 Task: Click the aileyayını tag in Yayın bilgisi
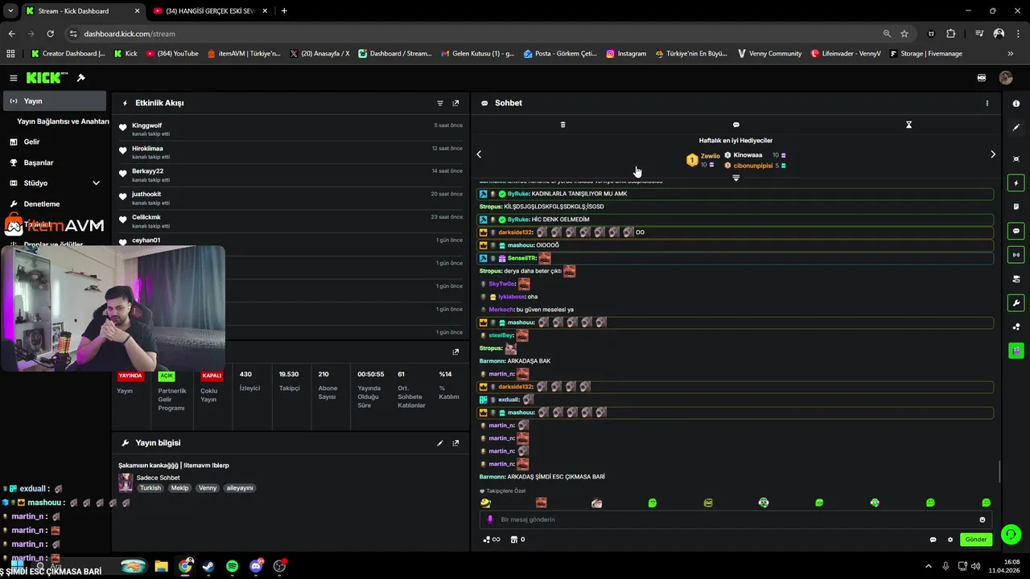(240, 488)
